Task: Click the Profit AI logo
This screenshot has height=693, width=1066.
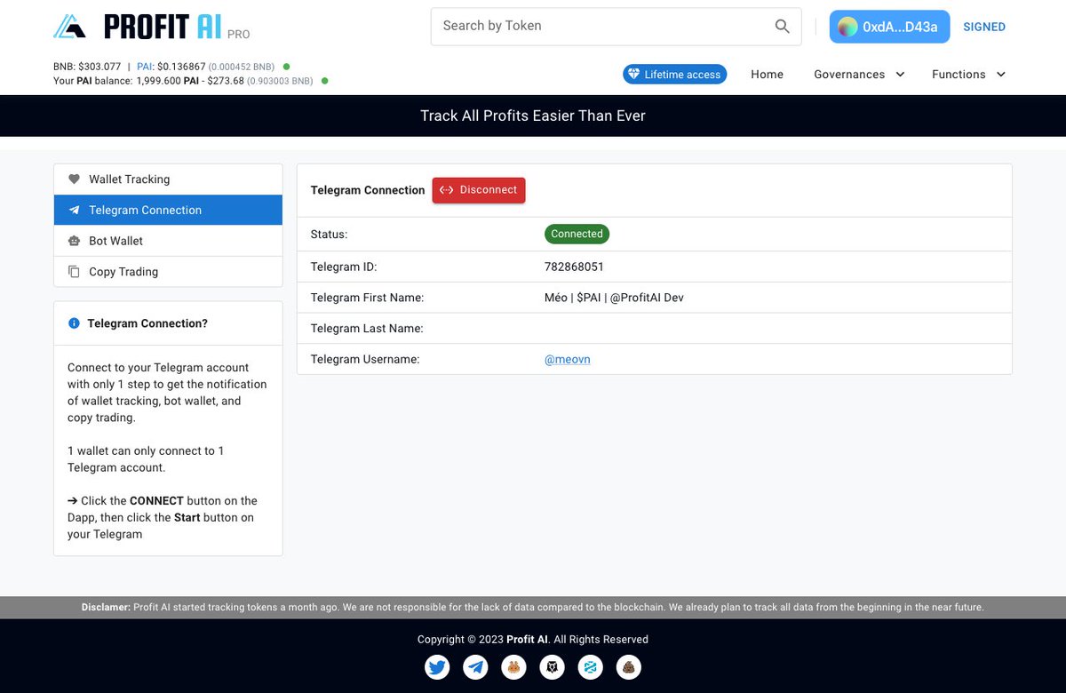Action: pyautogui.click(x=151, y=28)
